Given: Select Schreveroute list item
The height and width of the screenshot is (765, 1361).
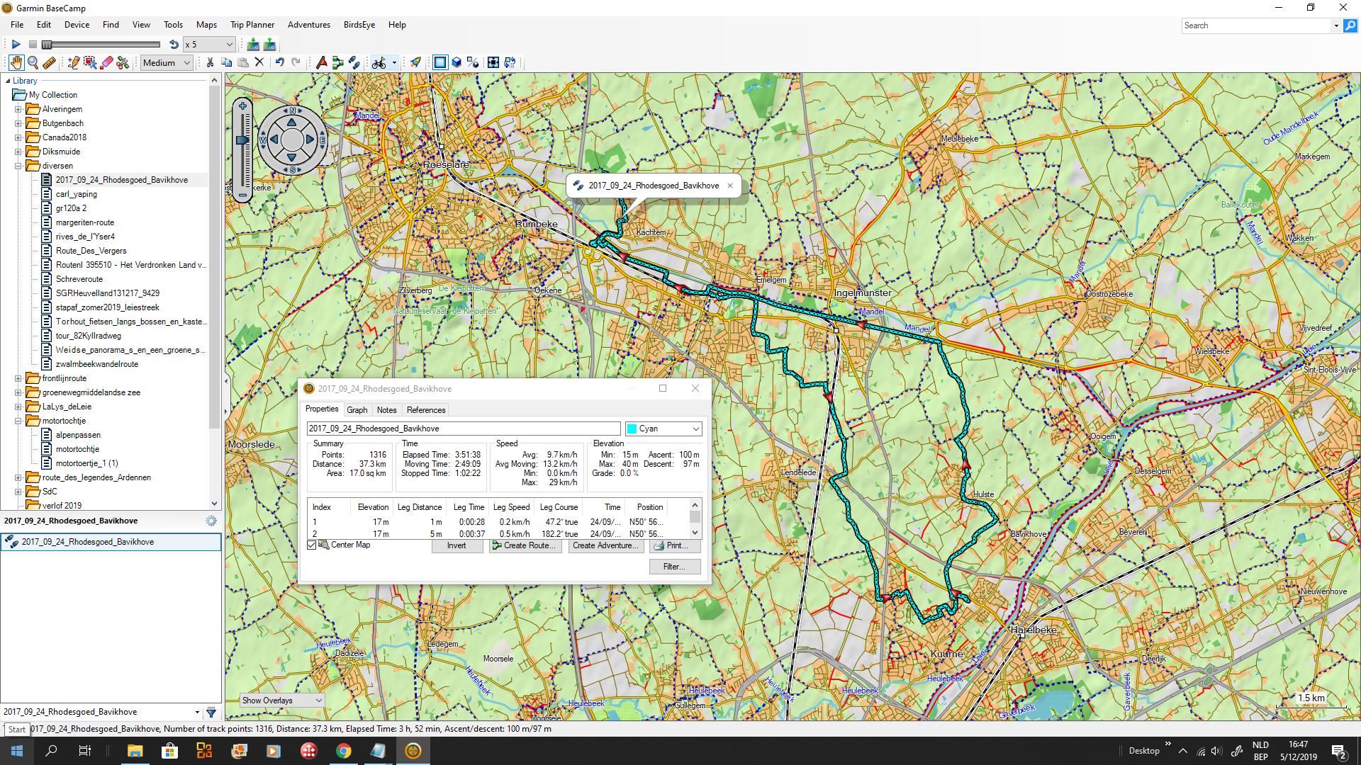Looking at the screenshot, I should (79, 279).
